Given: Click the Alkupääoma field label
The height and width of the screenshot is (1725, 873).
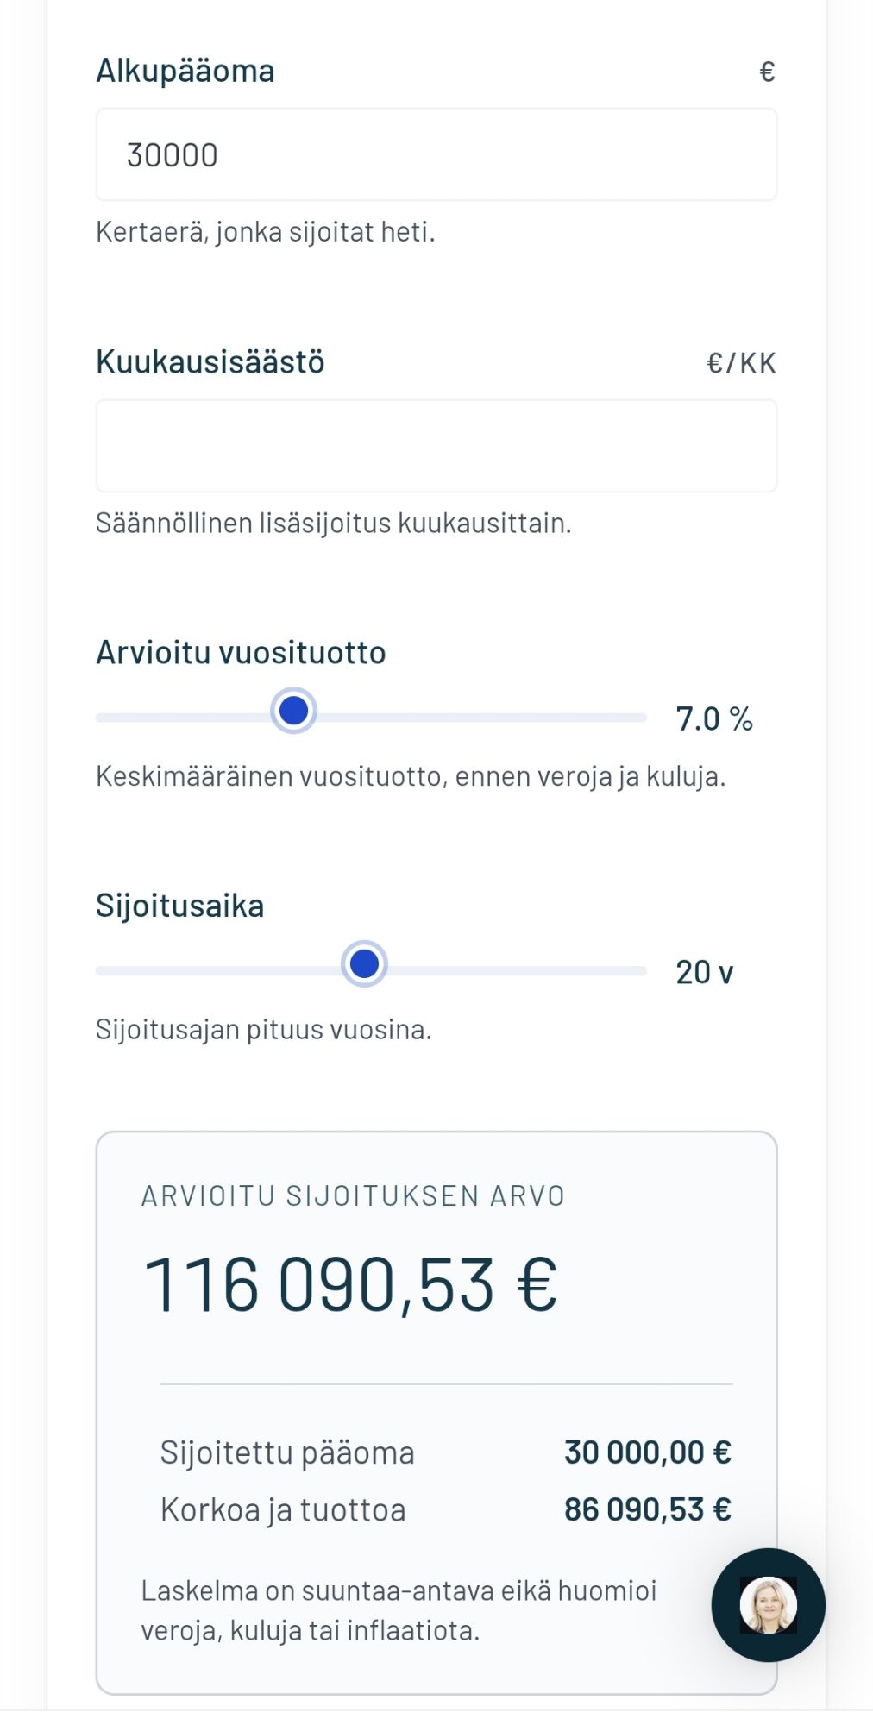Looking at the screenshot, I should click(x=185, y=71).
